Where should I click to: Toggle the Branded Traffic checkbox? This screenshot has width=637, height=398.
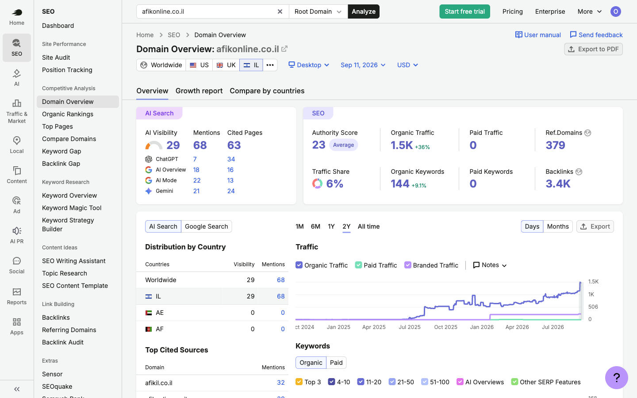point(408,265)
